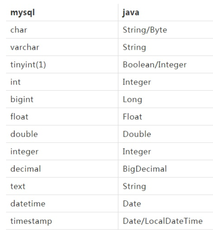This screenshot has width=213, height=231.
Task: Select the 'double' mysql cell
Action: point(24,134)
